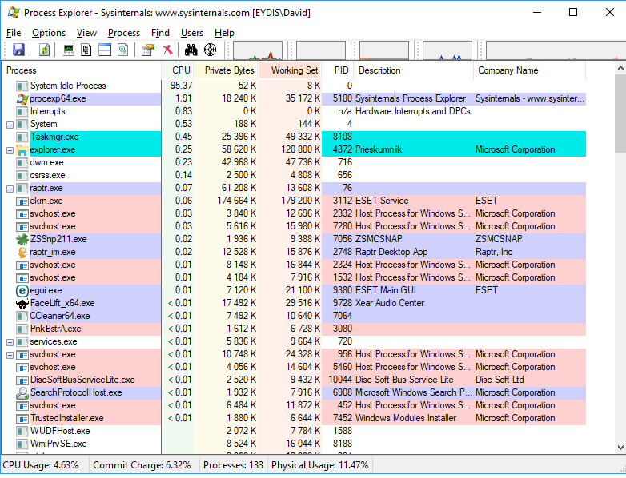Click the red Kill Process icon

click(x=167, y=50)
